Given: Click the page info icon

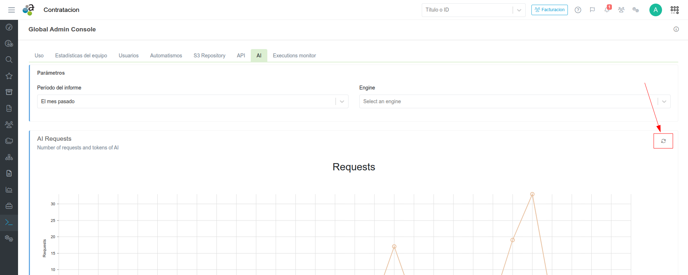Looking at the screenshot, I should coord(676,29).
